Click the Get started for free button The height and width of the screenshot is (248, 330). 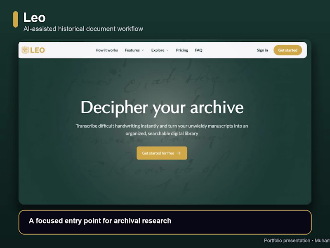click(162, 153)
